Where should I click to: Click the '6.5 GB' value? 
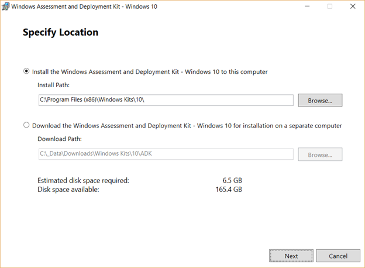(x=232, y=180)
